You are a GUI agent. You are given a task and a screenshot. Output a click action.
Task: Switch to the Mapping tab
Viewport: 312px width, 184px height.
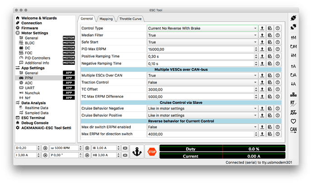point(106,19)
